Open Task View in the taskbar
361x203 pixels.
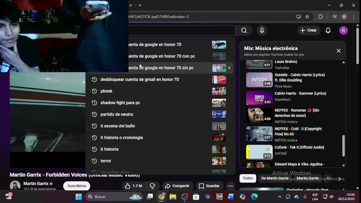click(x=150, y=197)
